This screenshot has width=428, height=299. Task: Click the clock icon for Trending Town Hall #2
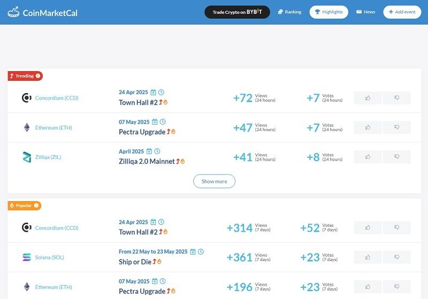pyautogui.click(x=162, y=92)
